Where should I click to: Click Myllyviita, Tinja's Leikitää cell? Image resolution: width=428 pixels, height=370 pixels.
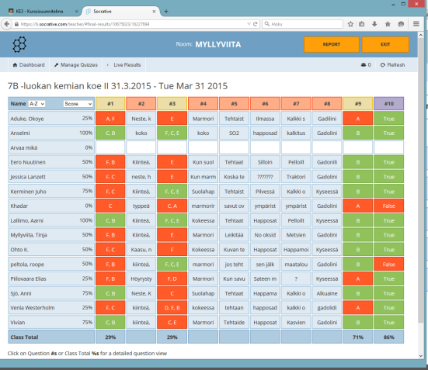(234, 235)
